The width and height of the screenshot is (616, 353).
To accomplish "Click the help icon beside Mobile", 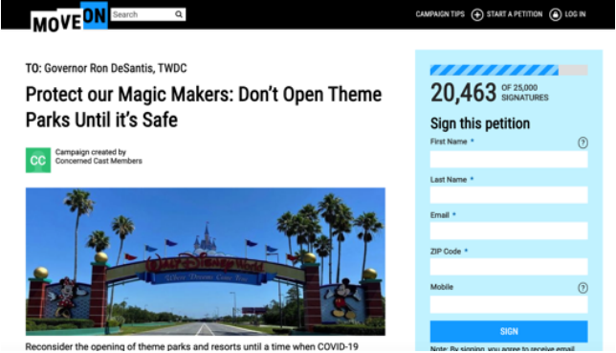I will tap(583, 288).
